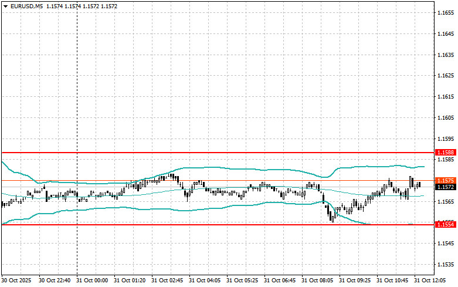Select the upper red horizontal line at 1.1588
Image resolution: width=458 pixels, height=287 pixels.
pyautogui.click(x=218, y=153)
